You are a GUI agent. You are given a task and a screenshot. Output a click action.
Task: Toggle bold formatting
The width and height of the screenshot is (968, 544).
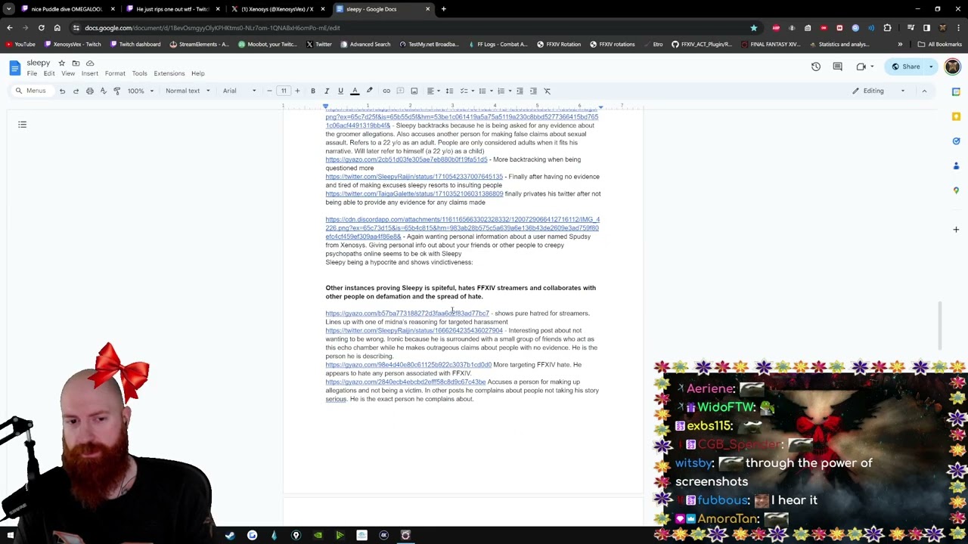pyautogui.click(x=313, y=91)
